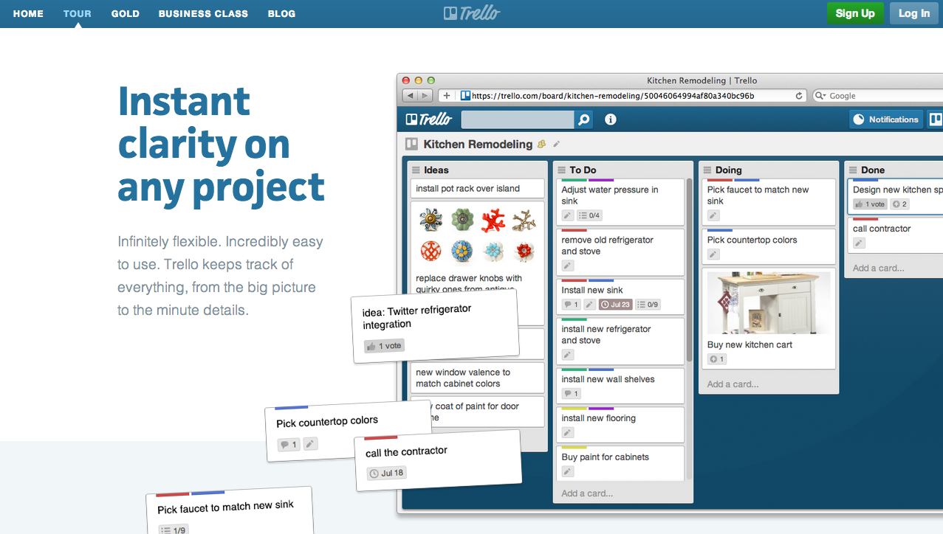Screen dimensions: 943x534
Task: Open the Doing list menu icon
Action: pyautogui.click(x=707, y=170)
